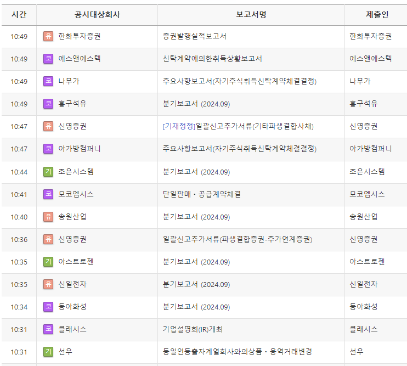
Task: Open the 동일인등출자계열회사와의상품ㆍ용역거래변경 report
Action: [x=238, y=352]
